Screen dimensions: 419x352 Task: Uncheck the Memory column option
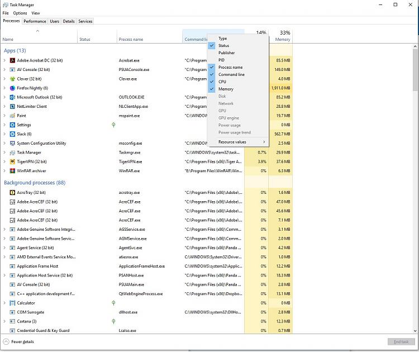click(x=239, y=89)
